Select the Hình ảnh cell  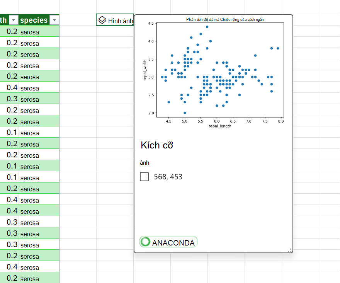(x=115, y=20)
